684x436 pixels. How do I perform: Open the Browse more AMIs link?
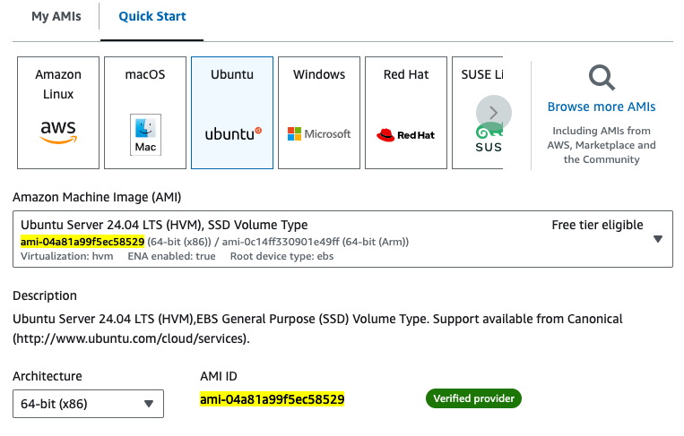pos(602,107)
